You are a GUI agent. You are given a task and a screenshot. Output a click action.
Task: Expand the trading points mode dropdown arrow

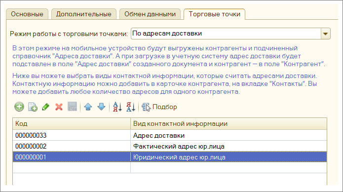coord(326,34)
